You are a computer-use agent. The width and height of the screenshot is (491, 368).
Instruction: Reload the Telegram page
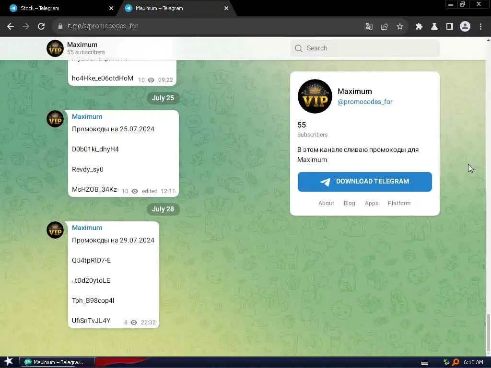[x=41, y=26]
